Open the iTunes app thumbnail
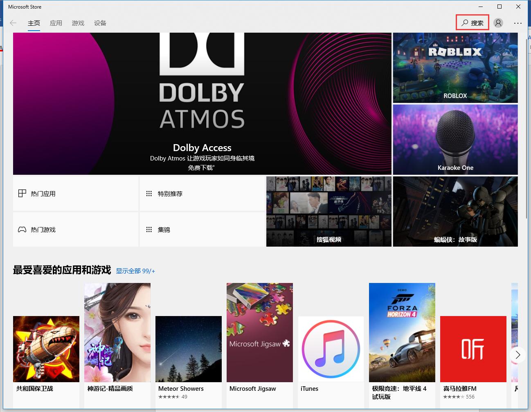 (331, 349)
